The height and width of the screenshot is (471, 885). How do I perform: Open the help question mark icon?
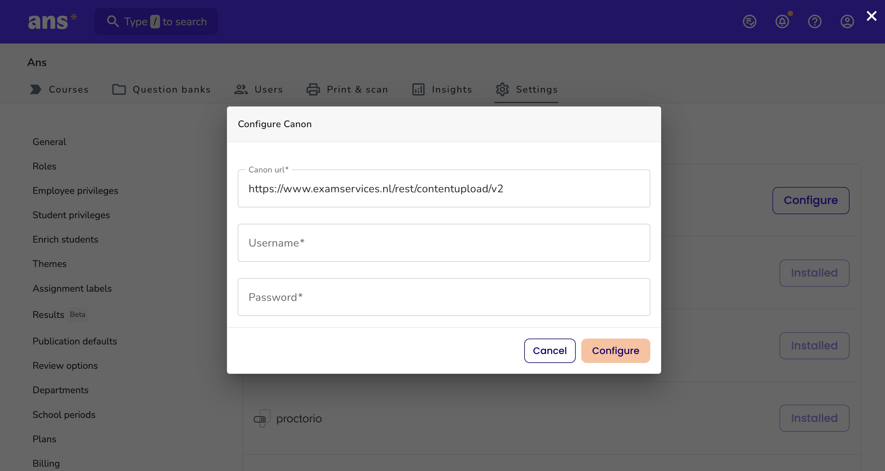[x=815, y=22]
